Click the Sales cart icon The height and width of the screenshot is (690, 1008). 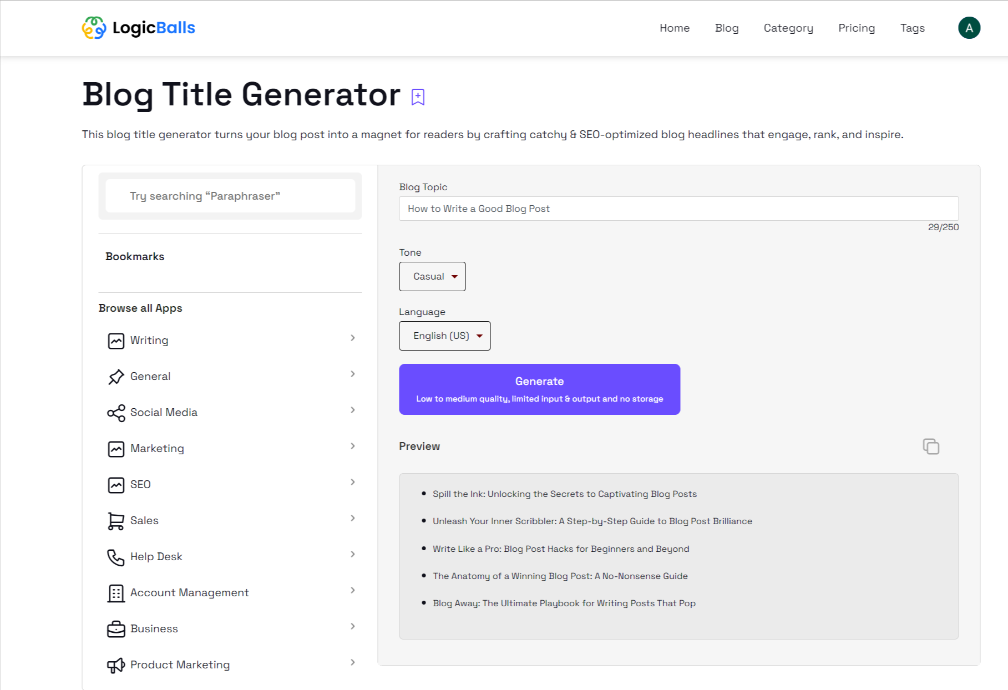[x=116, y=521]
